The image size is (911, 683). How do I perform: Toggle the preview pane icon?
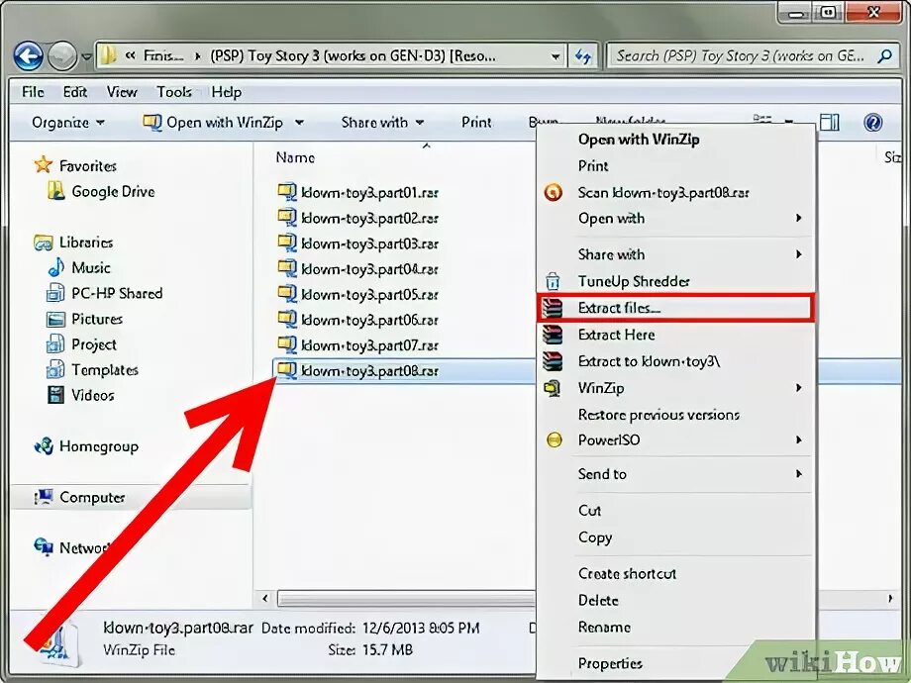click(x=829, y=122)
